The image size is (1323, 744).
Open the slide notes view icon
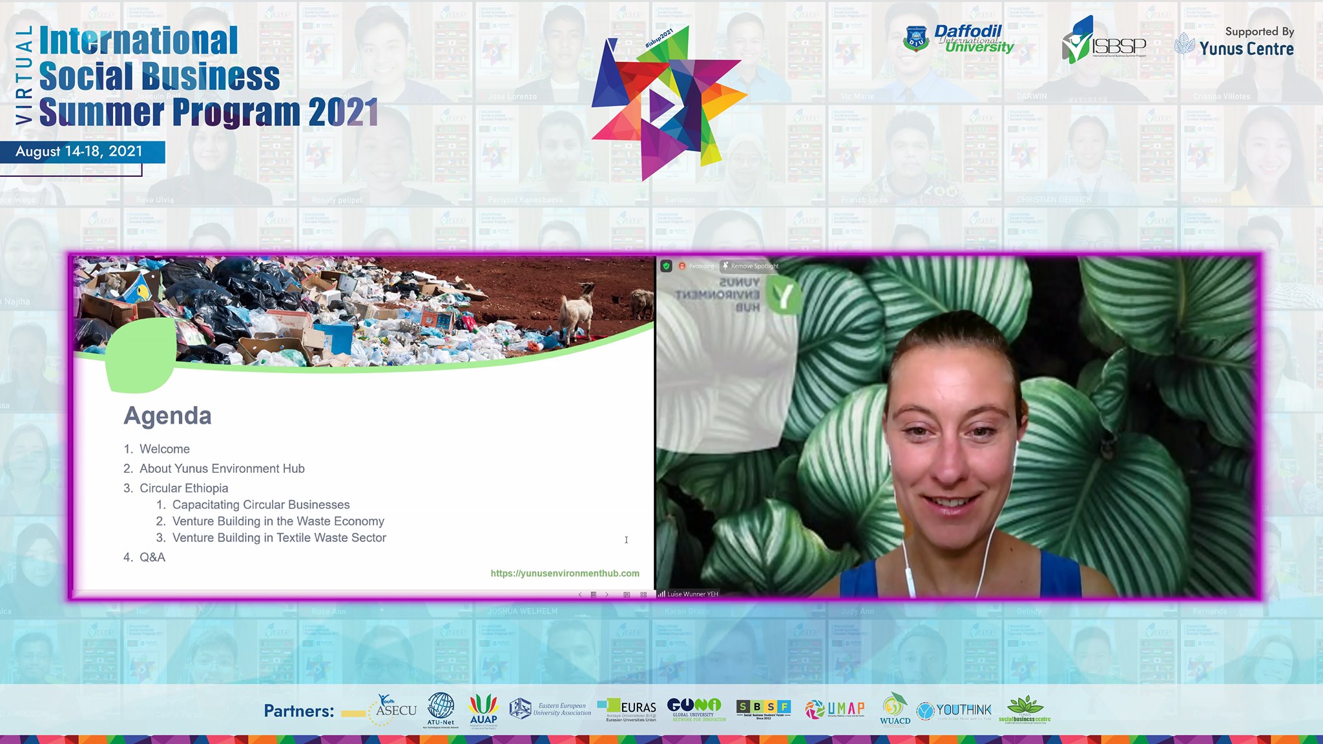pos(626,594)
